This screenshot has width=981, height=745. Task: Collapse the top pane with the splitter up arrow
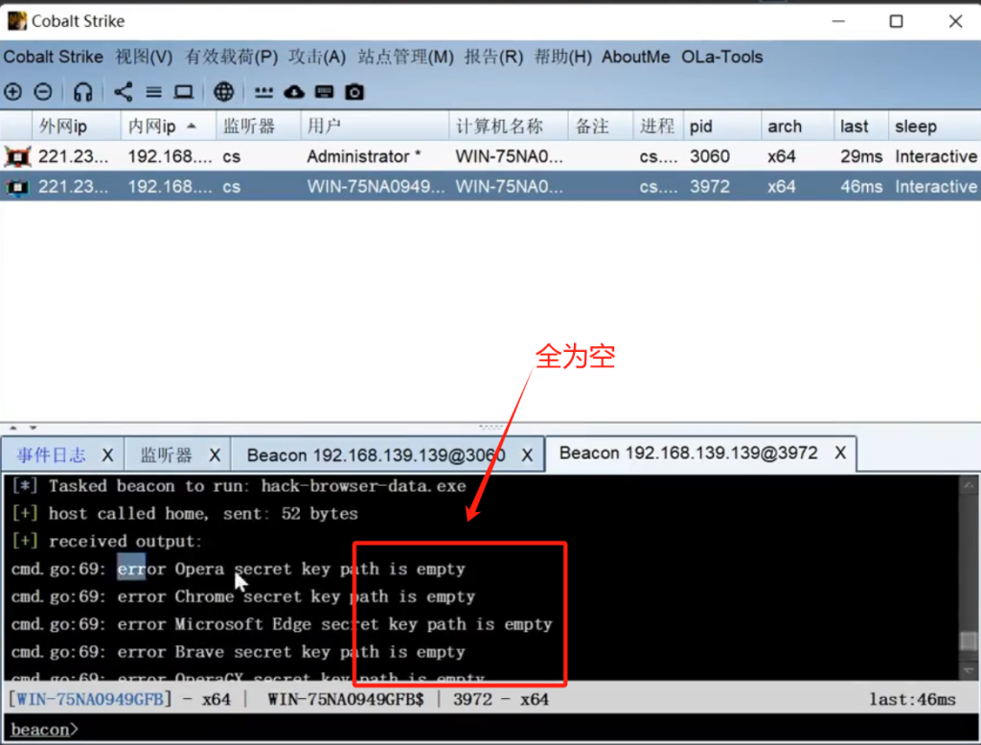click(x=13, y=428)
